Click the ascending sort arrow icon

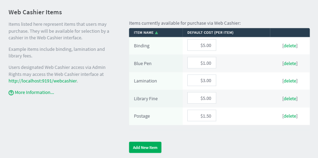click(x=156, y=33)
